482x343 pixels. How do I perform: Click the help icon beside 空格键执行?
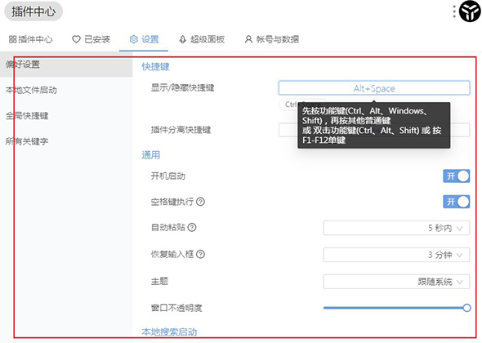[x=200, y=202]
